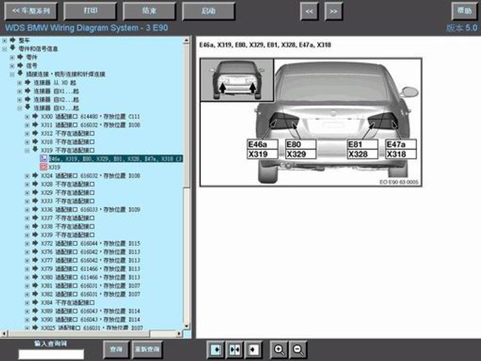Screen dimensions: 481x361
Task: Click the arrow icon of X329 row
Action: pos(36,192)
